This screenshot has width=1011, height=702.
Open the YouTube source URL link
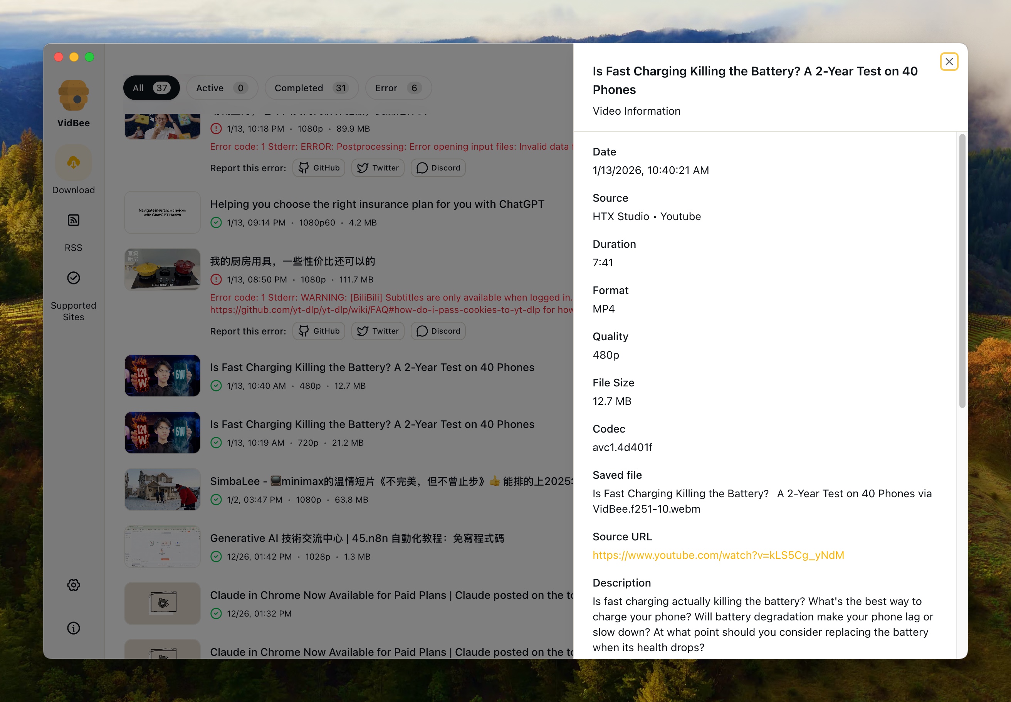click(x=718, y=555)
